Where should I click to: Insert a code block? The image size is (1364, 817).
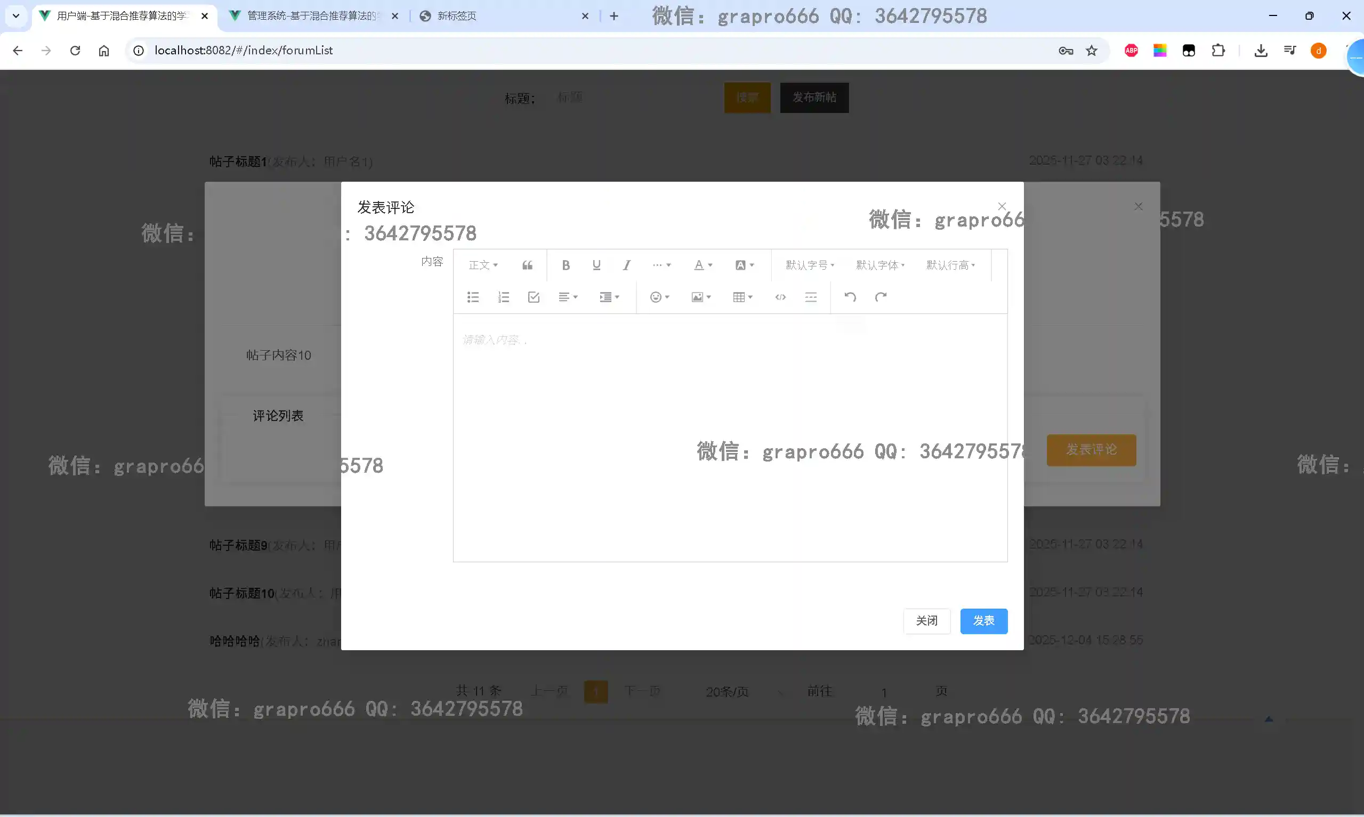point(780,297)
